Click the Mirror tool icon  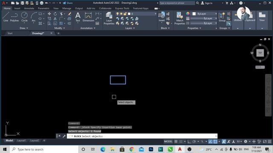[55, 19]
